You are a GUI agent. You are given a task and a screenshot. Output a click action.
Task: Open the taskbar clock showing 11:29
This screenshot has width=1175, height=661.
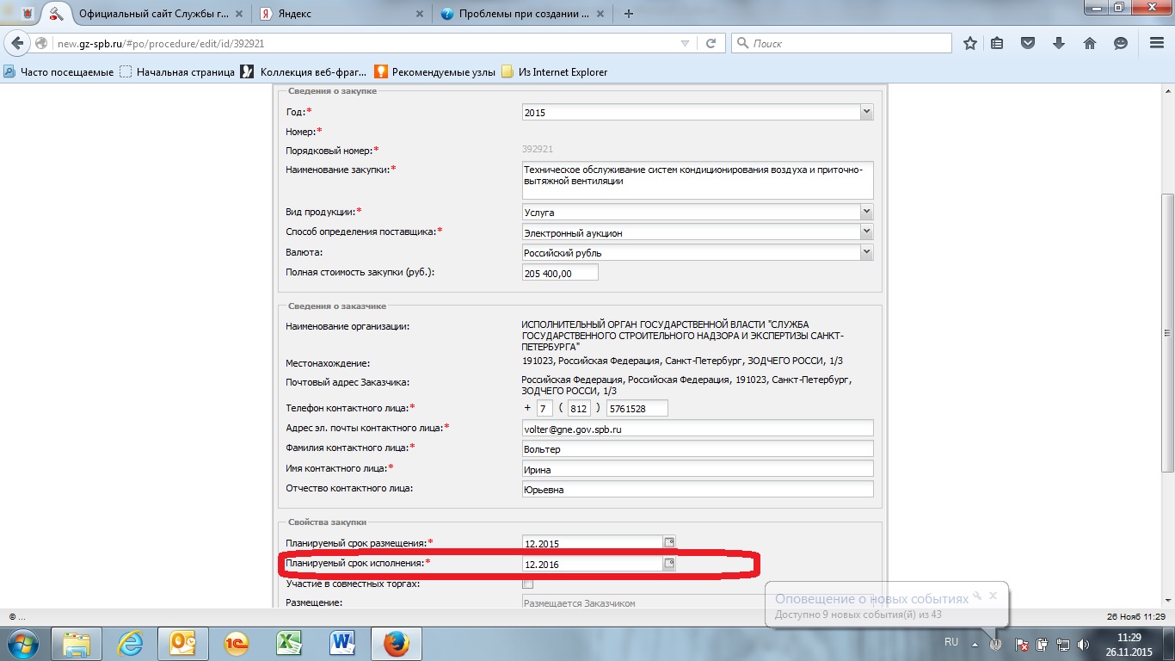click(1128, 644)
